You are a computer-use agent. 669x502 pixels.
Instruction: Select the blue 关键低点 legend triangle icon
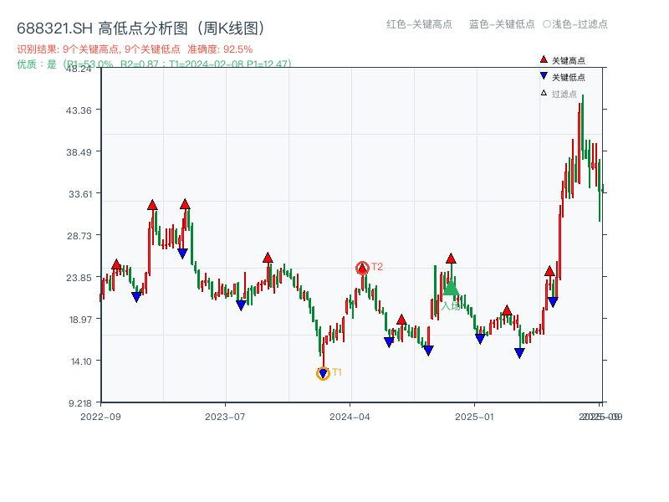[542, 75]
